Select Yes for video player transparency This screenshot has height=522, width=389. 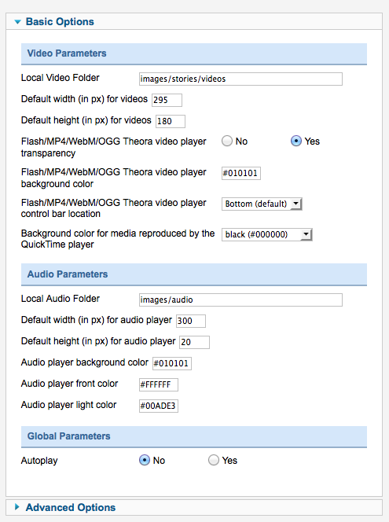[296, 142]
